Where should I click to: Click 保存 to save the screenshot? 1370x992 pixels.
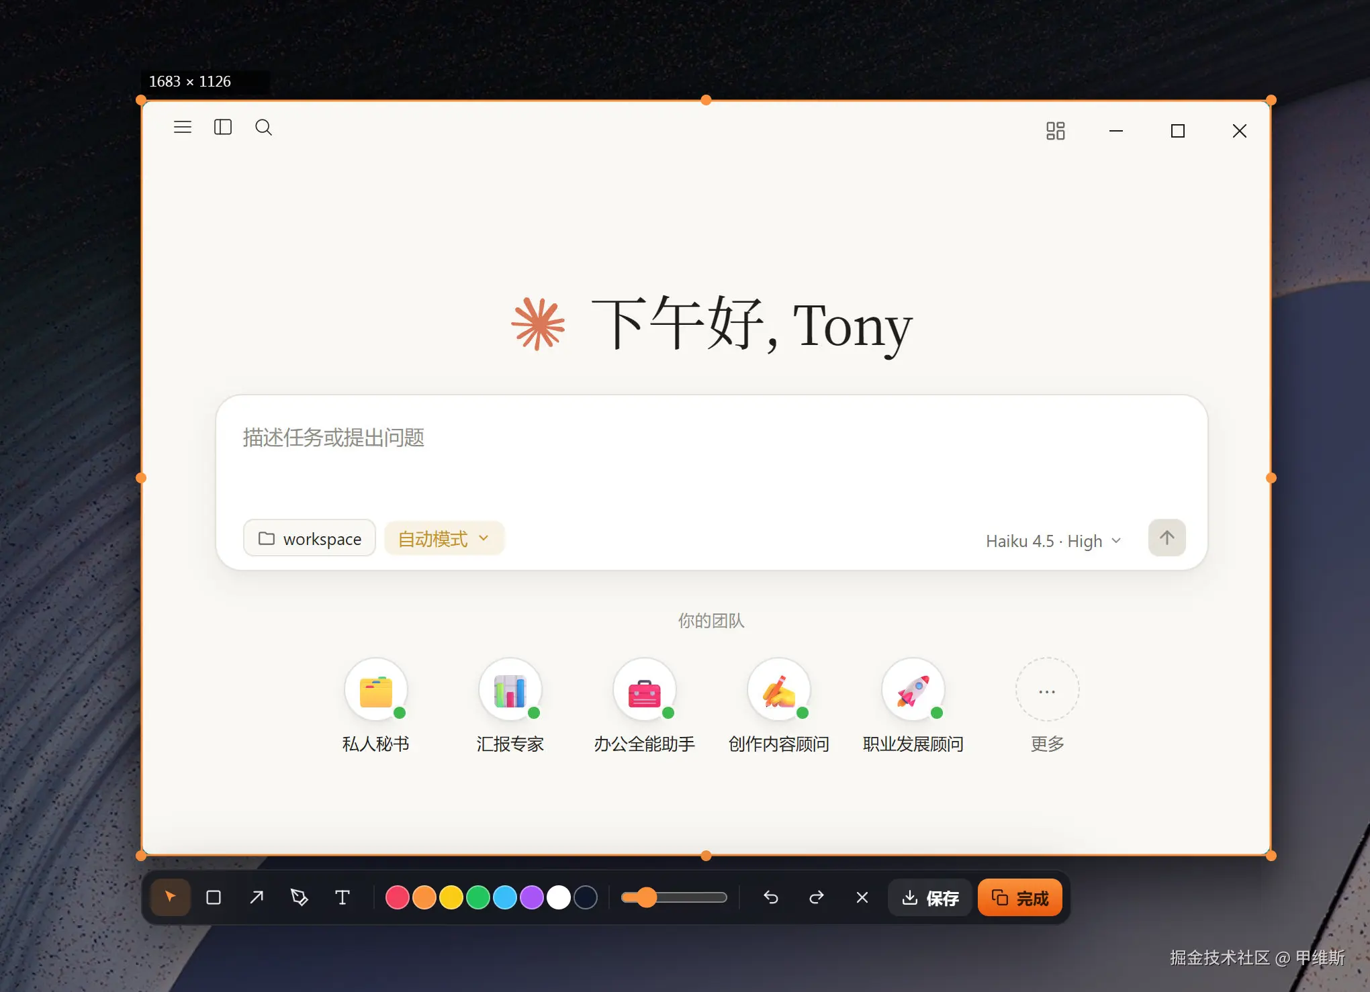tap(930, 897)
